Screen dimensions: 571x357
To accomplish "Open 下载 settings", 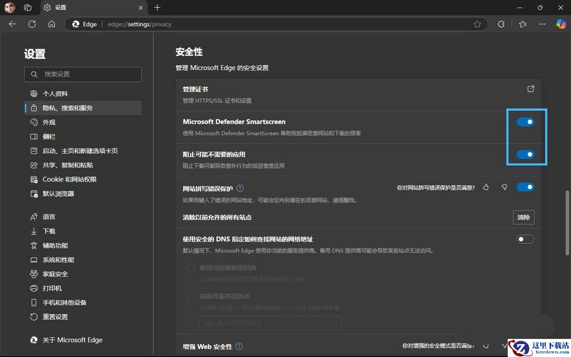I will click(83, 231).
